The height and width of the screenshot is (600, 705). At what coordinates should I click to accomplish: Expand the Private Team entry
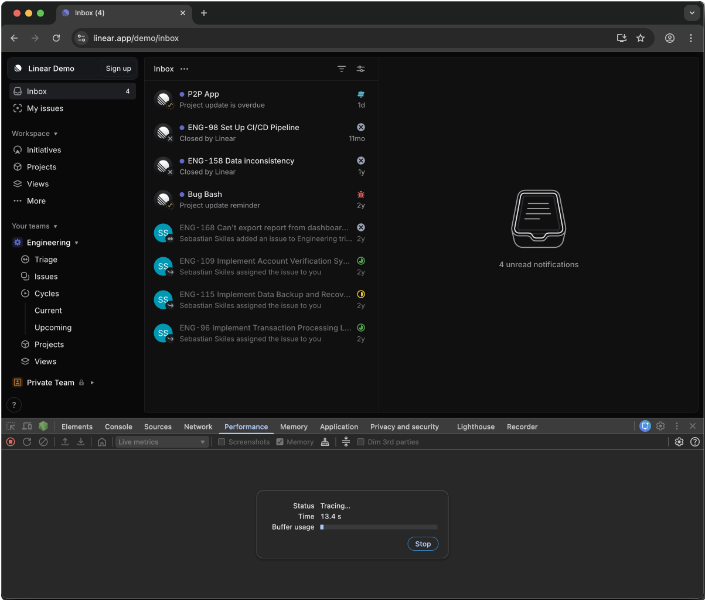[91, 382]
